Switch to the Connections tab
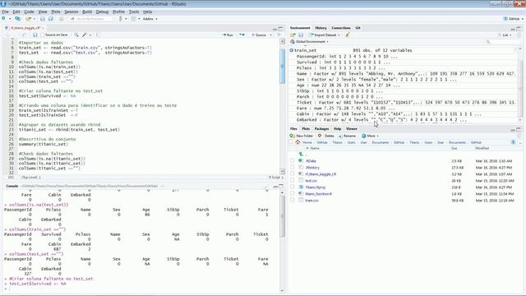Screen dimensions: 526x296 [x=341, y=28]
